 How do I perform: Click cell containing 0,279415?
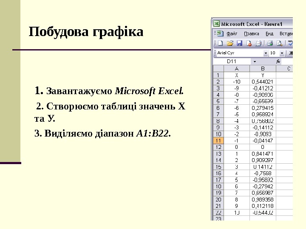pos(263,108)
